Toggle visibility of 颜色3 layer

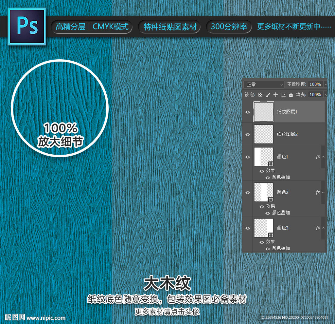248,228
